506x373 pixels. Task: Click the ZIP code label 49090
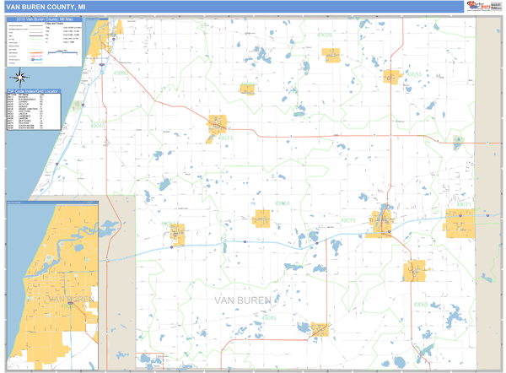[122, 73]
